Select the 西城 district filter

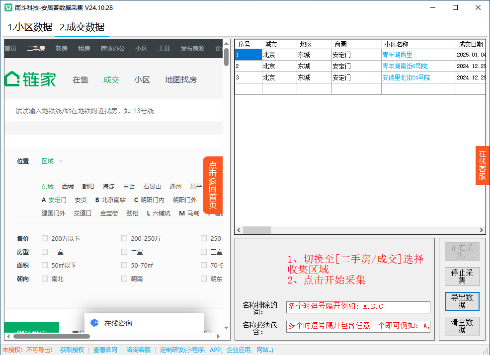coord(68,186)
